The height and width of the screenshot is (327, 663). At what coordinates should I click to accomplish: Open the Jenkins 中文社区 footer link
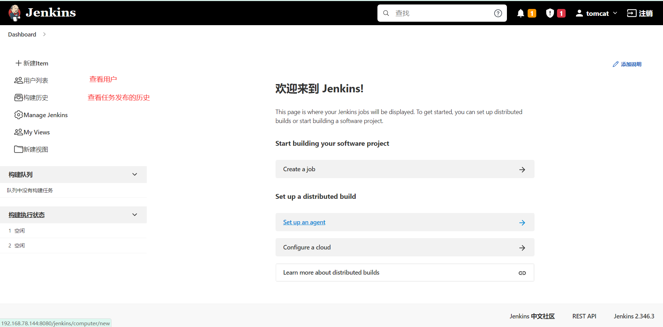click(532, 316)
